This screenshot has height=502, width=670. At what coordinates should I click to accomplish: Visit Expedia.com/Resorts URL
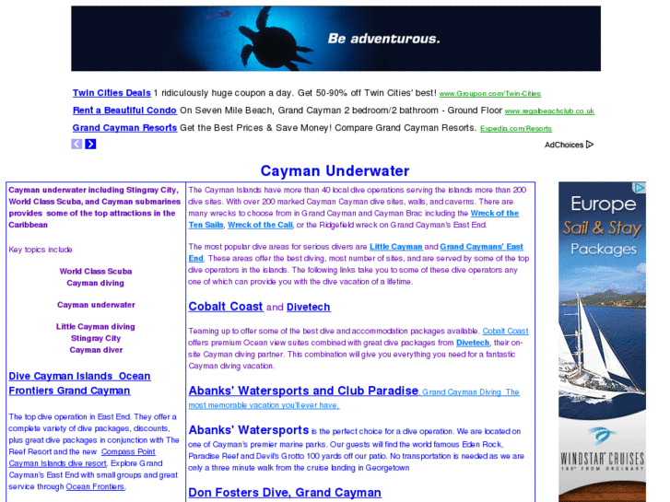click(x=516, y=129)
